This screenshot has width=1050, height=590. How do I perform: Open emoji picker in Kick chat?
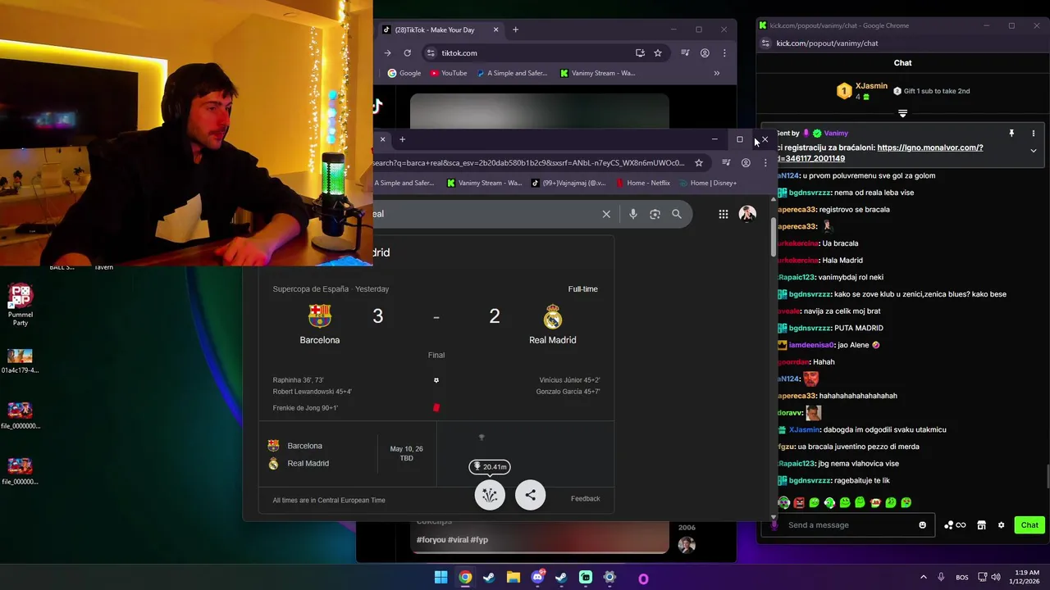point(923,525)
